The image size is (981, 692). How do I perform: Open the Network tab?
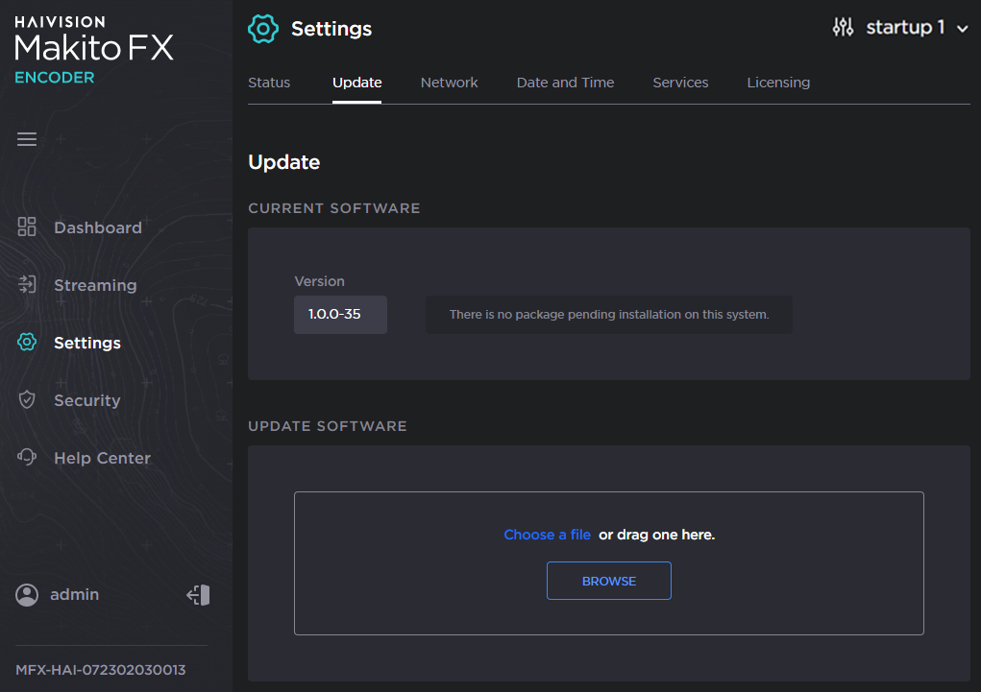[x=449, y=83]
